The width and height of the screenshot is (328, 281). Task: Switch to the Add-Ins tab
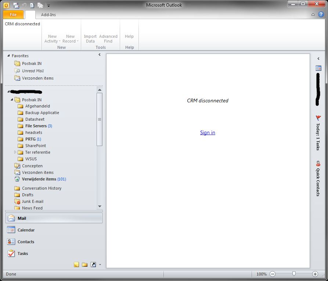coord(48,15)
